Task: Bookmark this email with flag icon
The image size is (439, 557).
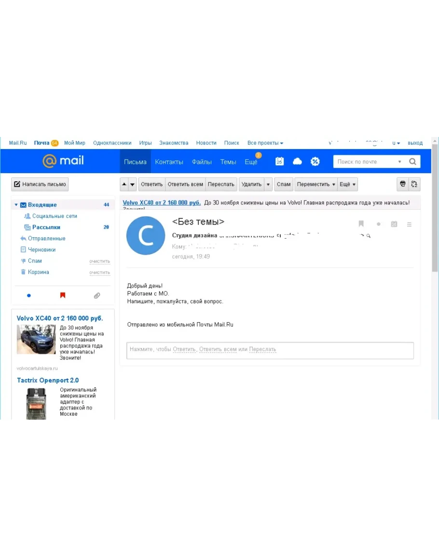Action: coord(361,224)
